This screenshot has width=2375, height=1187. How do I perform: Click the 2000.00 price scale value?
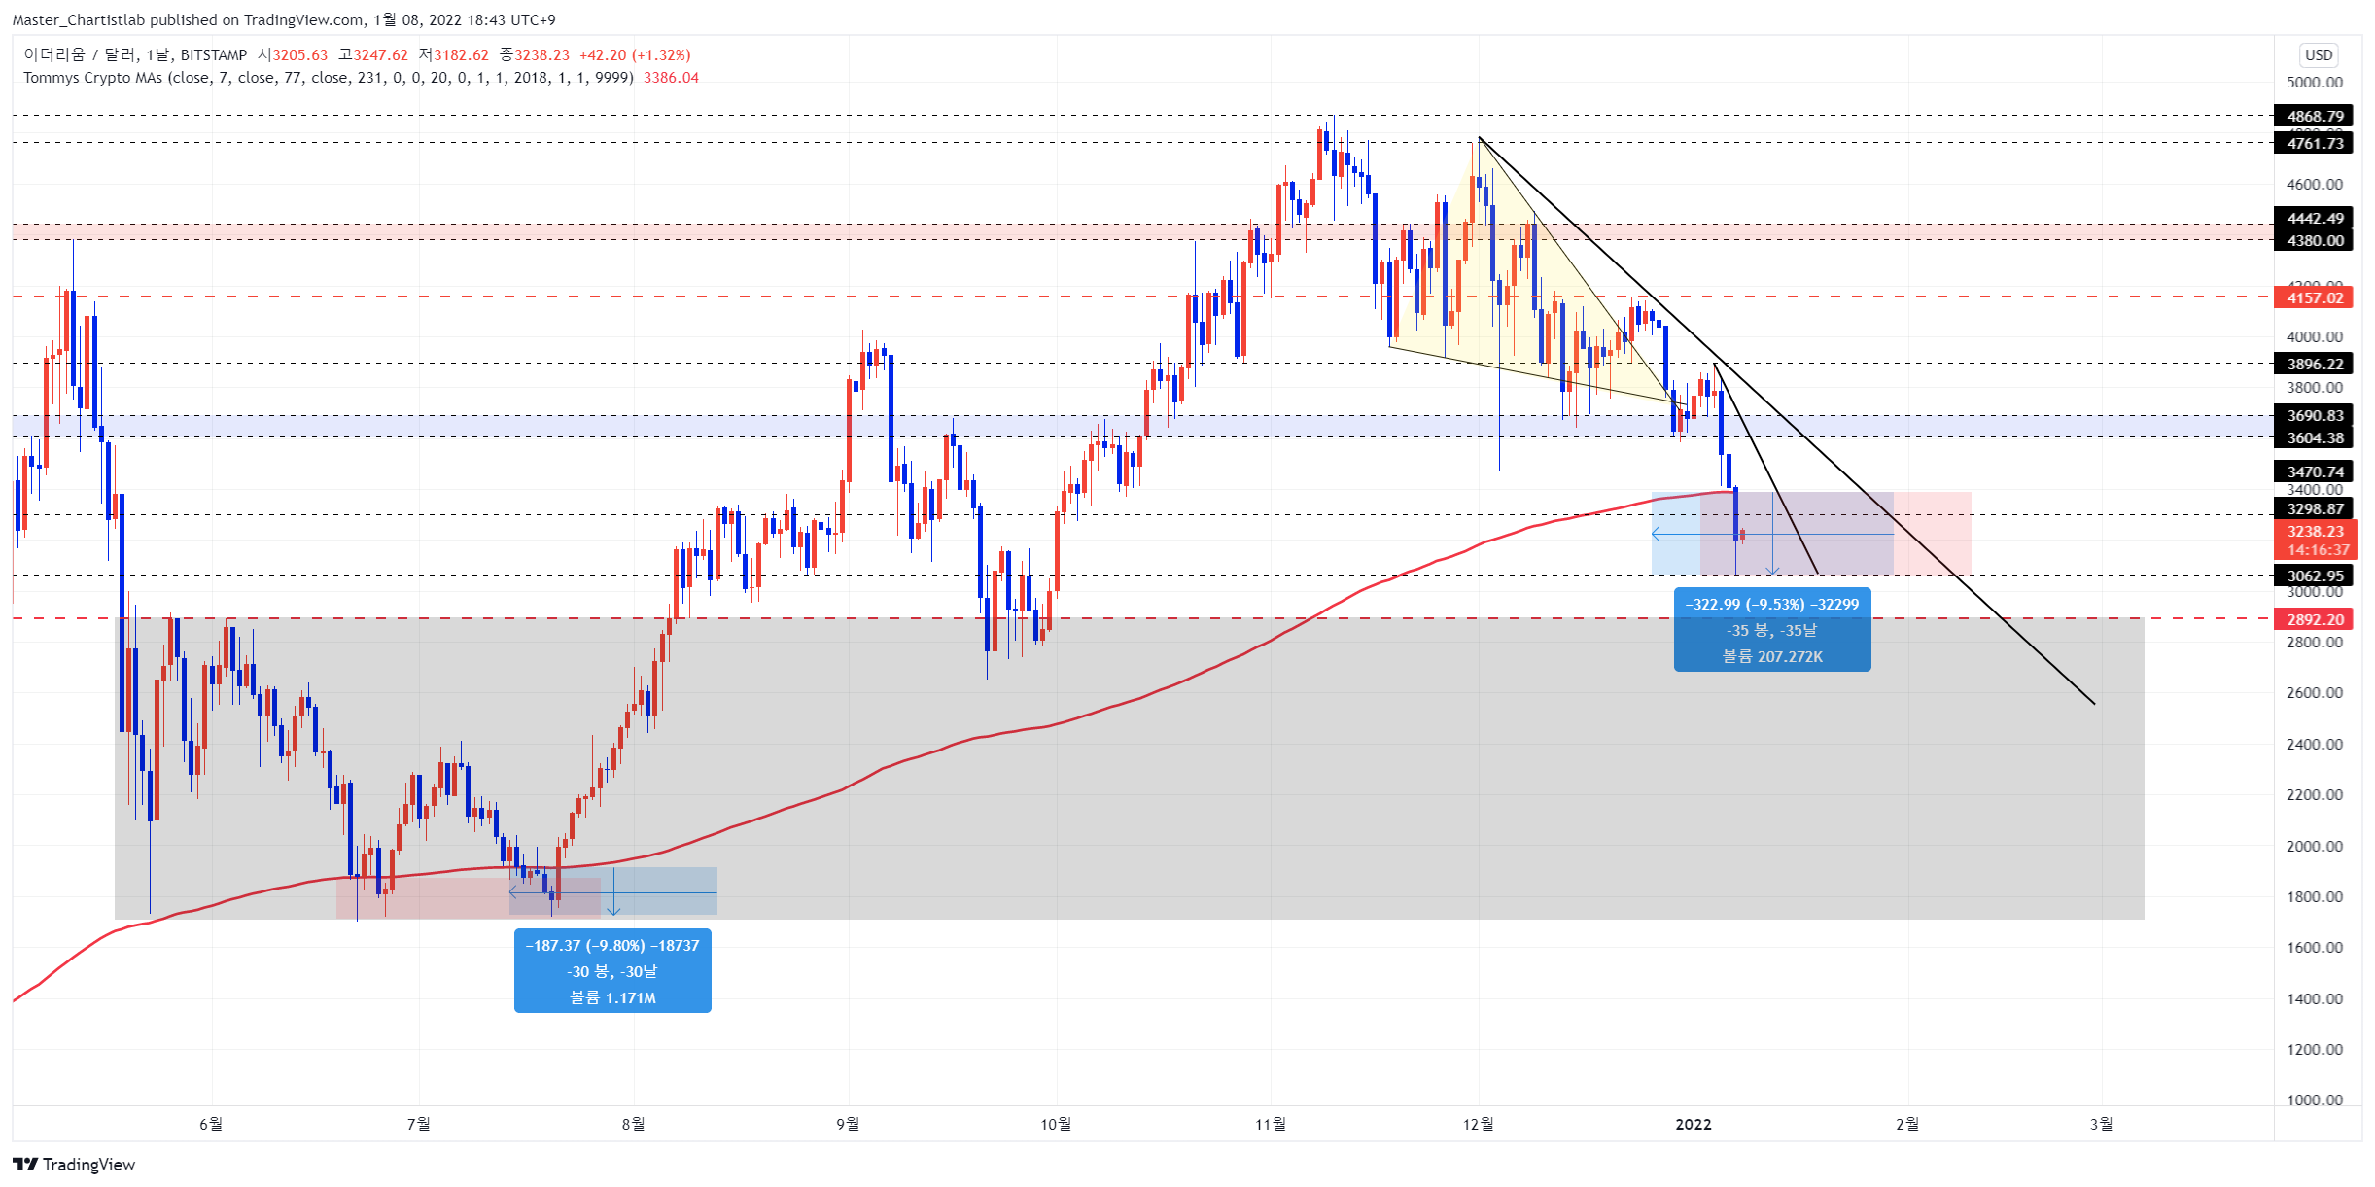(x=2315, y=846)
